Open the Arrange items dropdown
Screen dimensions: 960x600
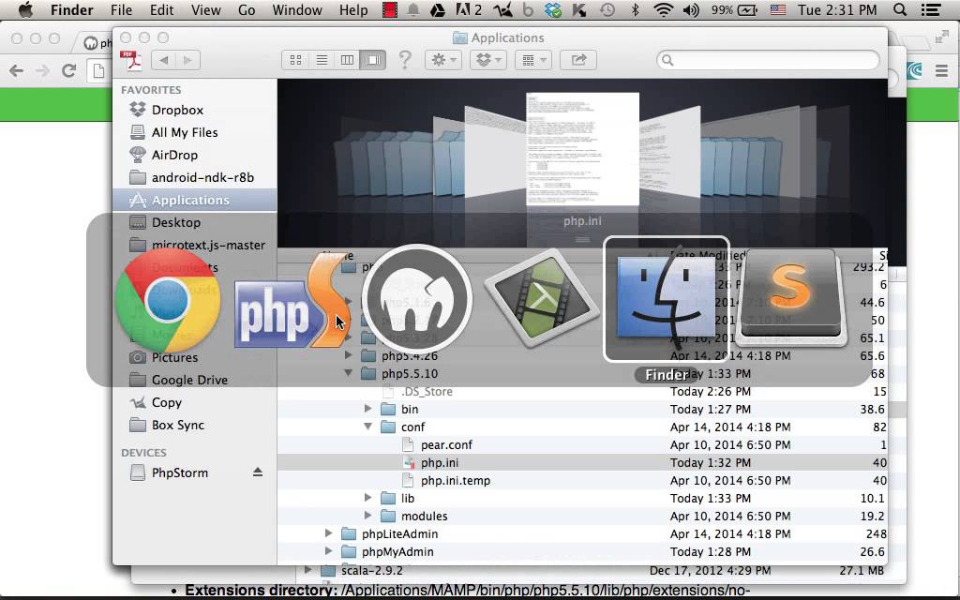point(533,60)
